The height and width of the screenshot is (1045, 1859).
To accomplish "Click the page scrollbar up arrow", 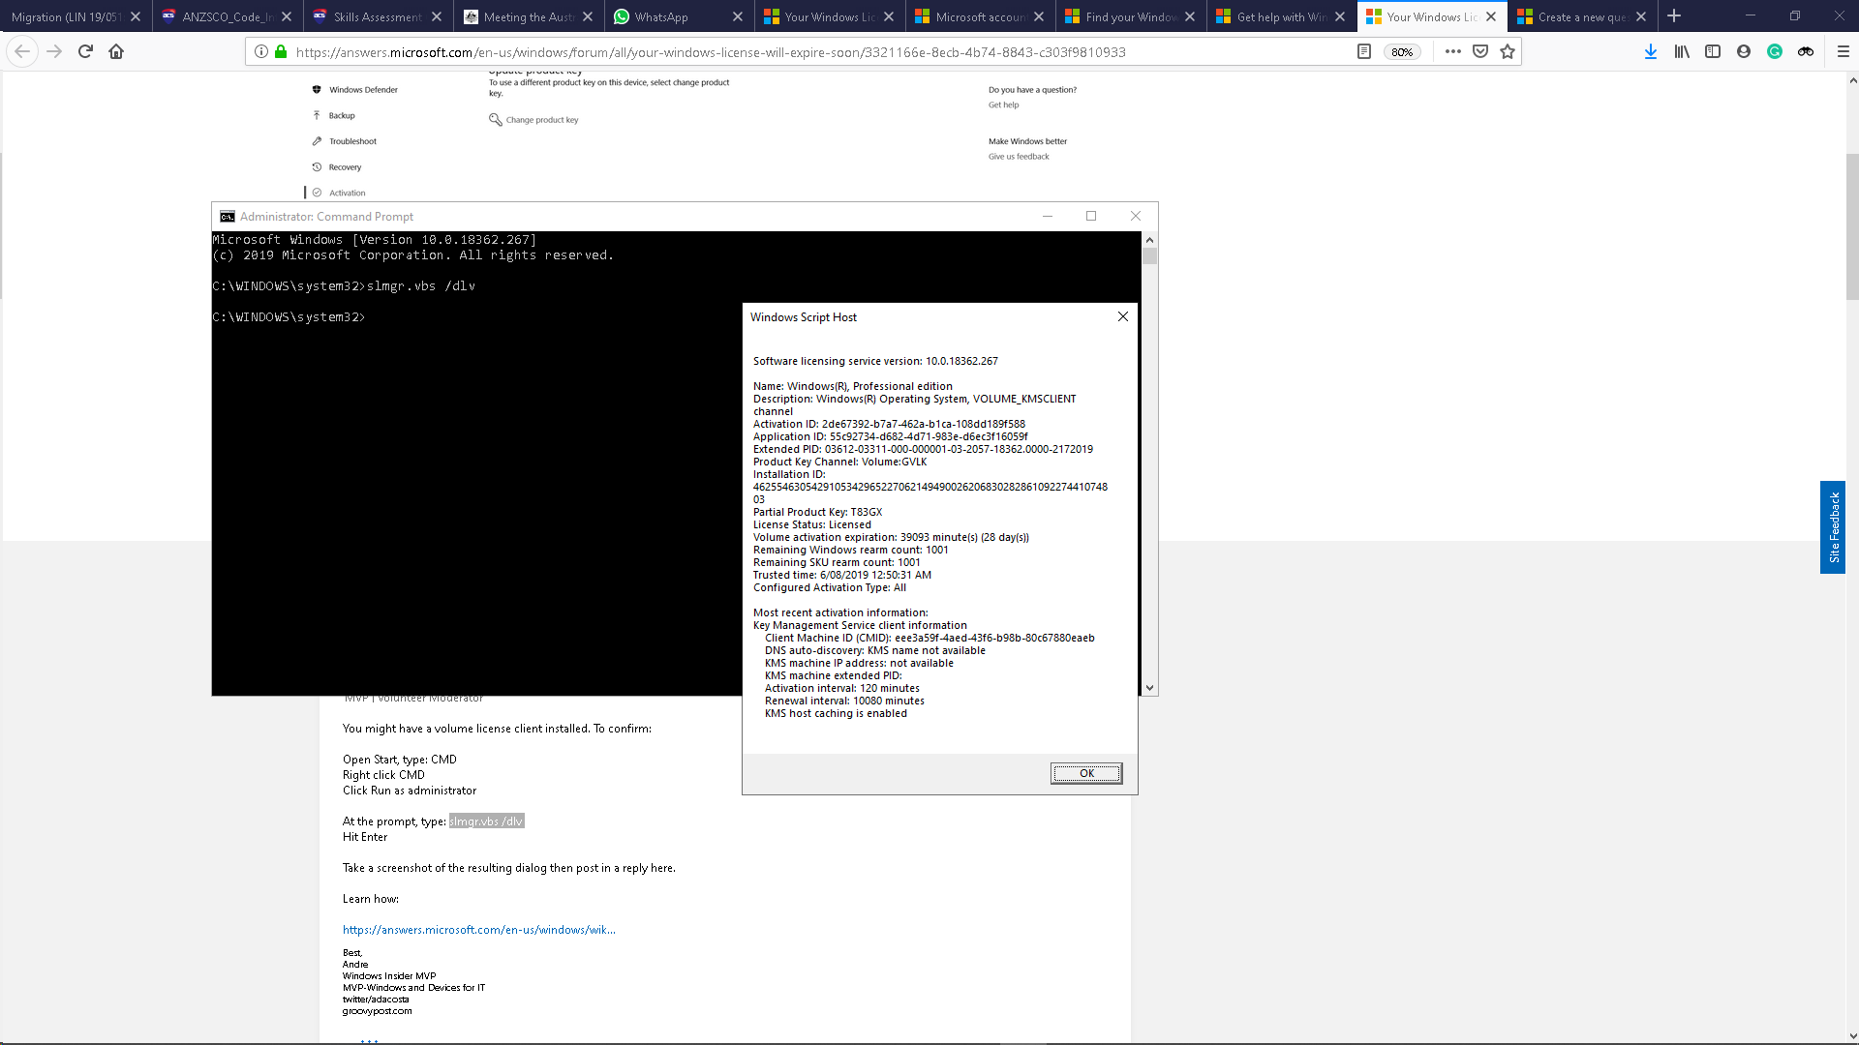I will 1852,80.
